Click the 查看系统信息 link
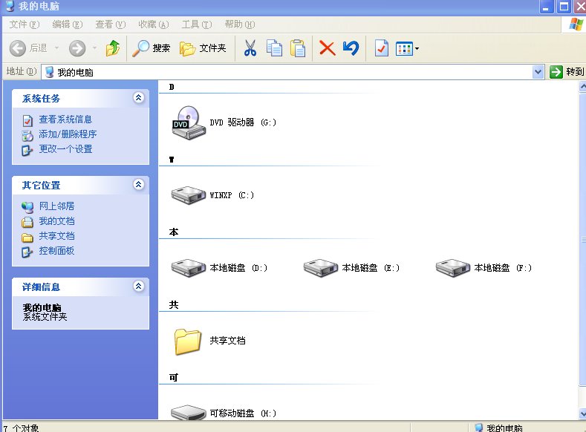The image size is (586, 432). coord(65,120)
